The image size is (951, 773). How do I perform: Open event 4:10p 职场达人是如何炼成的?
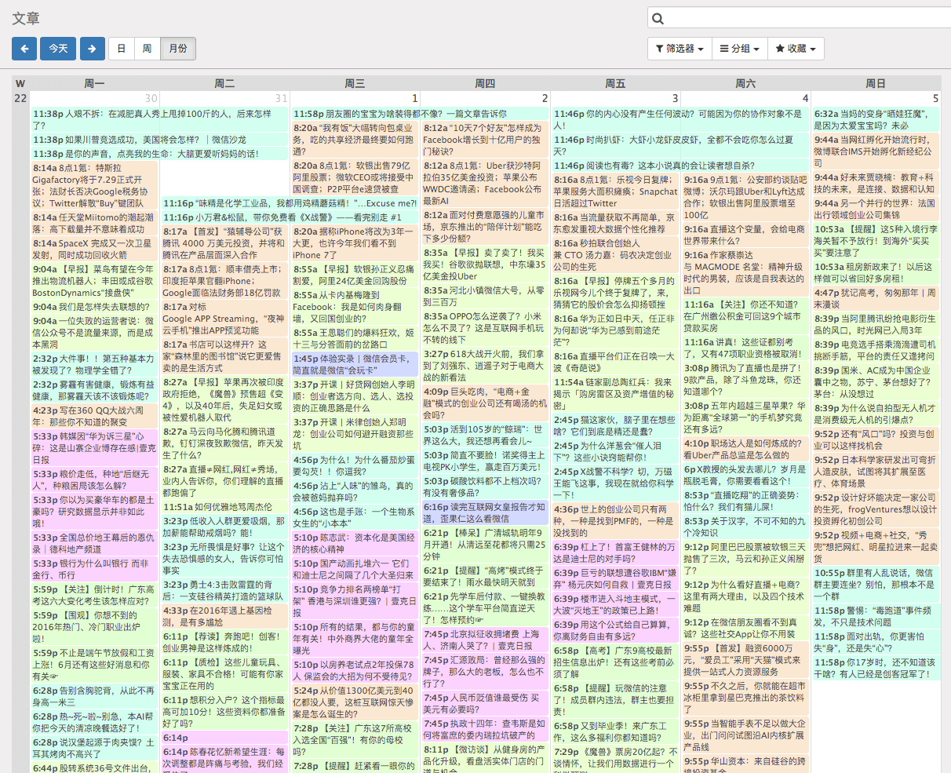pos(745,449)
